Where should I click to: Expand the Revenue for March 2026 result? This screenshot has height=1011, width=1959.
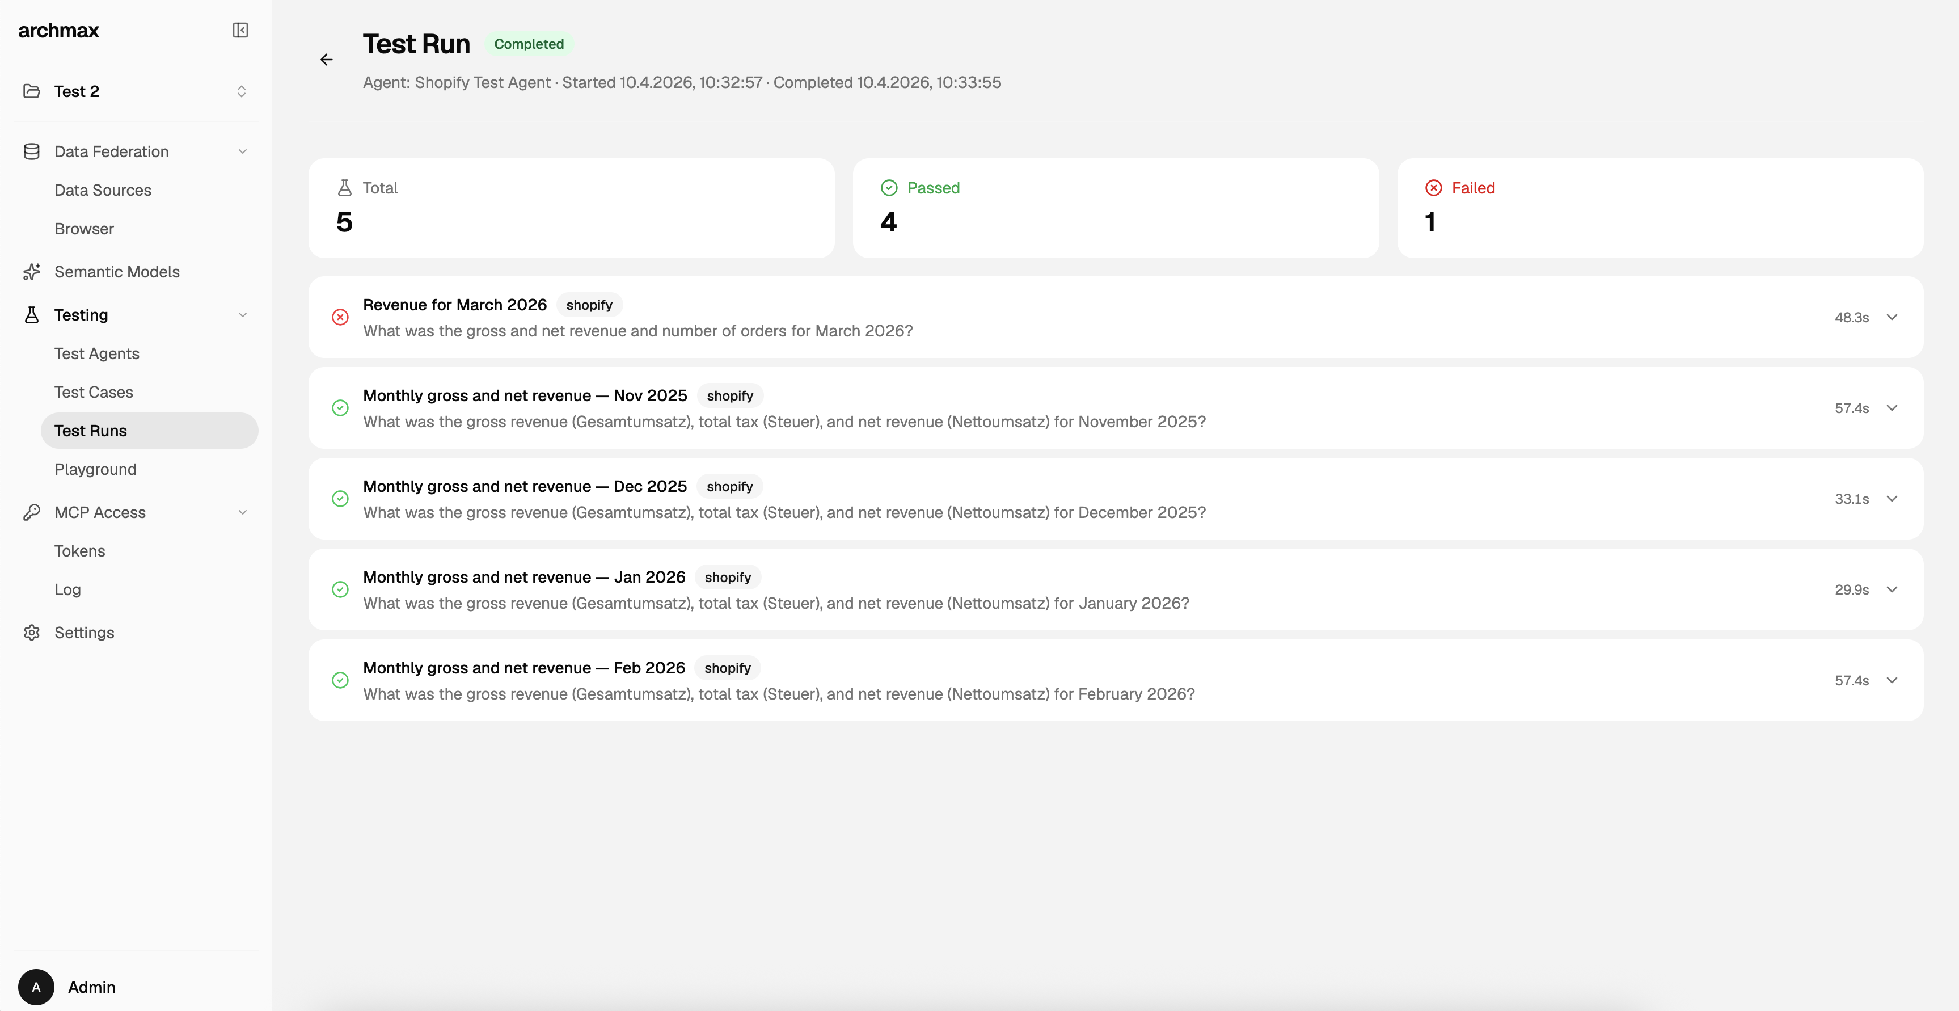(1892, 317)
